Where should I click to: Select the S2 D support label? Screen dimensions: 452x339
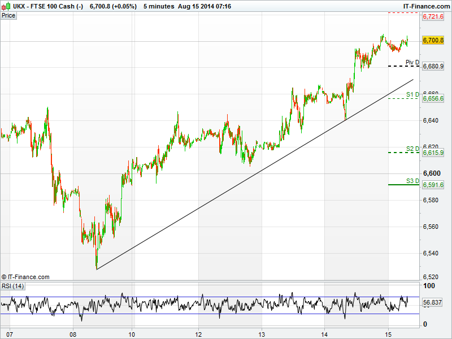(412, 149)
